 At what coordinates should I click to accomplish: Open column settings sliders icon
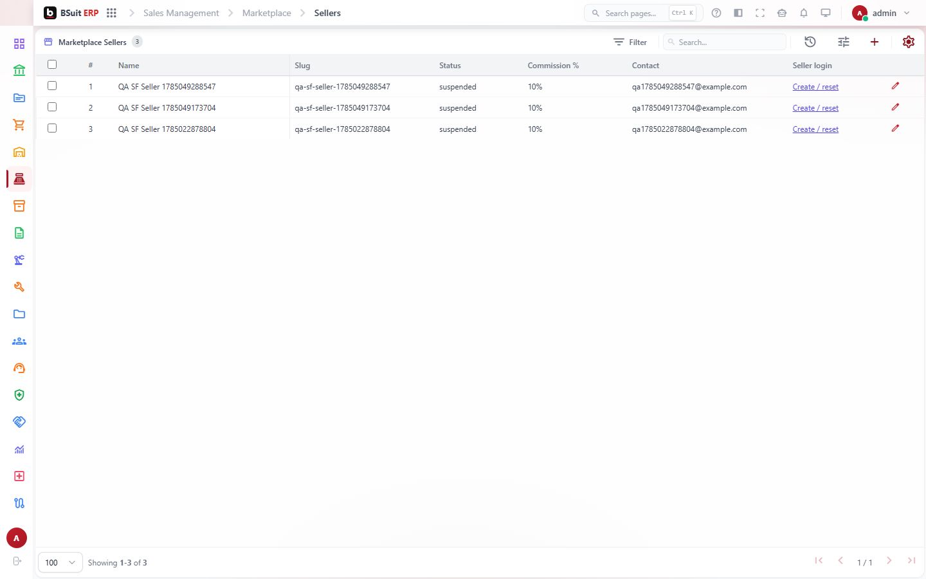[844, 42]
